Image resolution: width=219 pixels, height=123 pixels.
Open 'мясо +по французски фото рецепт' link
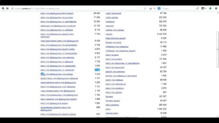[x=57, y=13]
